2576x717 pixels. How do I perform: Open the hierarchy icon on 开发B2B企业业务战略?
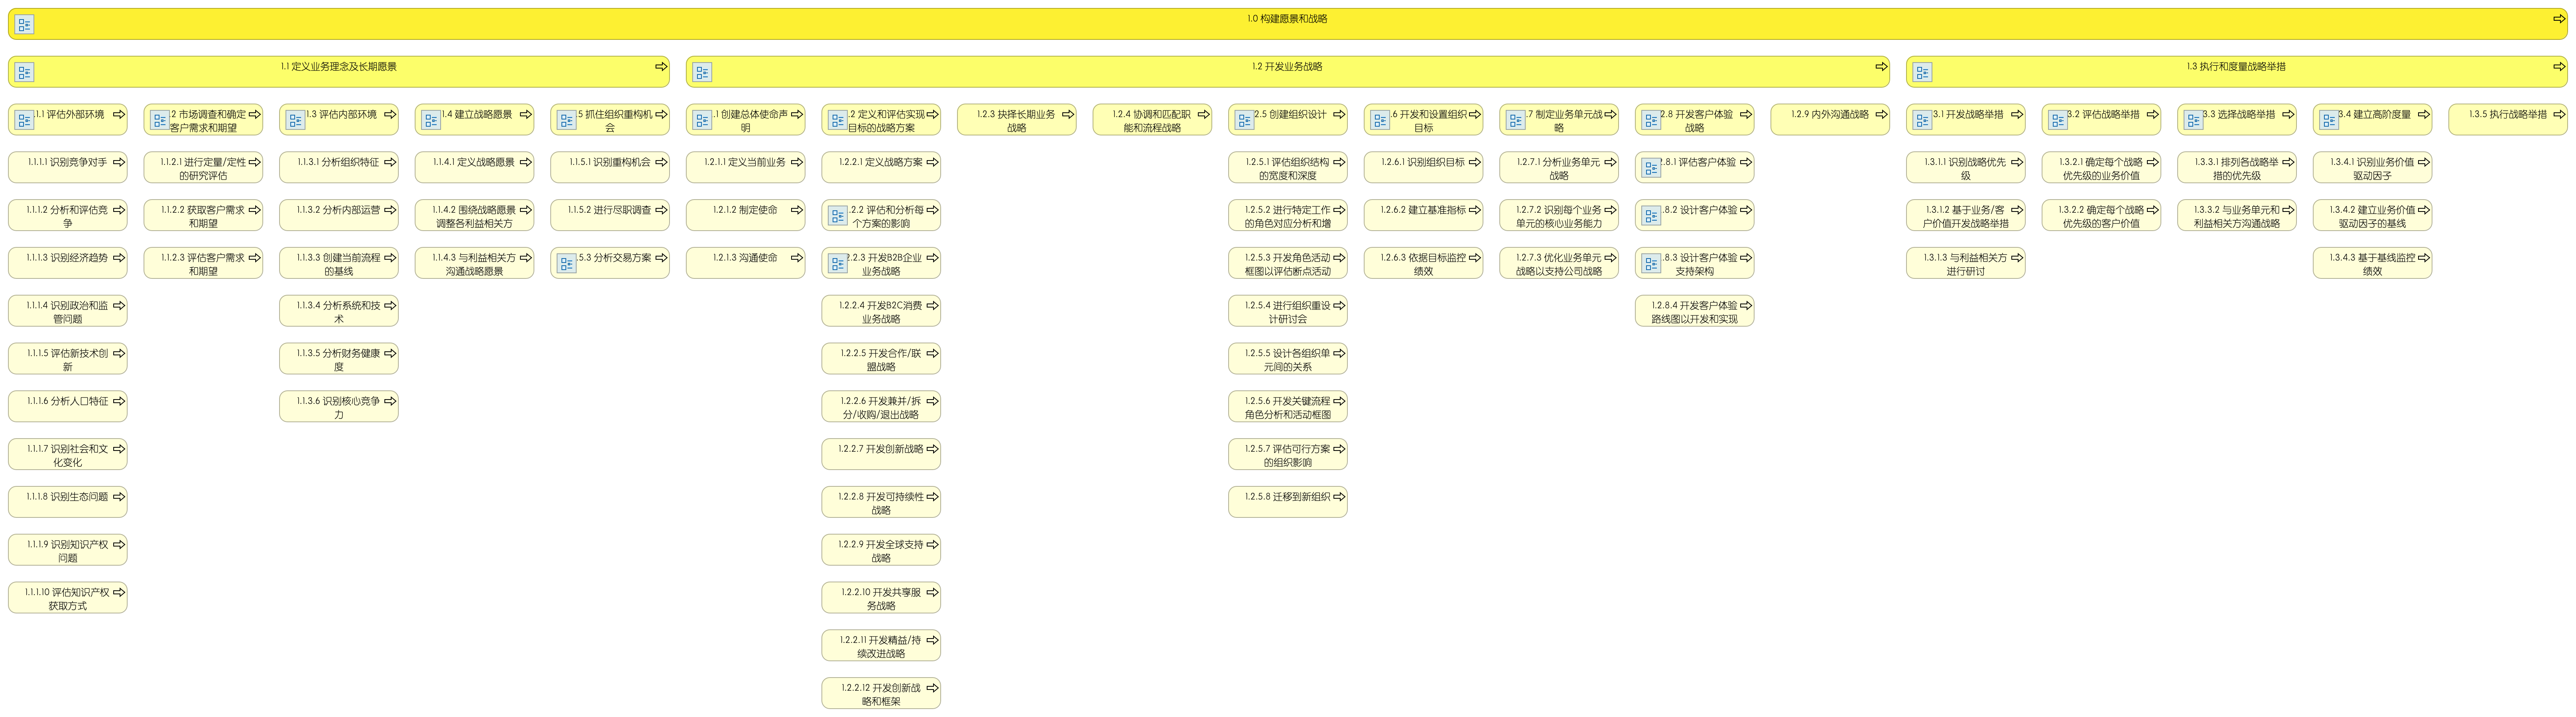838,264
